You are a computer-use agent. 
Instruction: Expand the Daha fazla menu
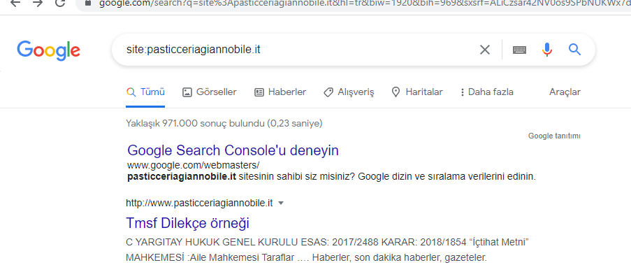tap(486, 92)
